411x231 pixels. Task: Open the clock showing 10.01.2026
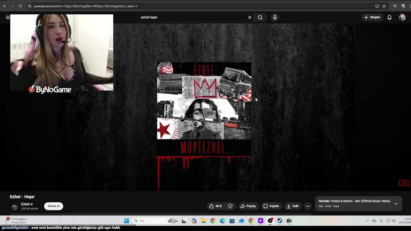tap(405, 221)
